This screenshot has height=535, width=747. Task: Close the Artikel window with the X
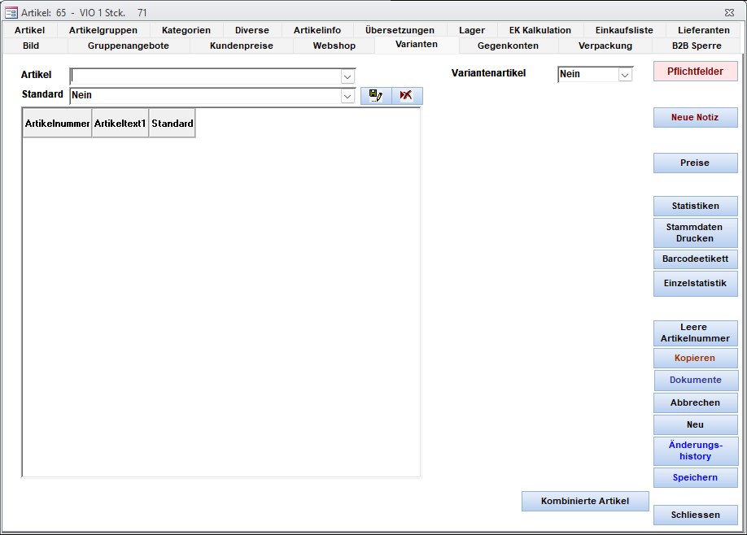[729, 13]
